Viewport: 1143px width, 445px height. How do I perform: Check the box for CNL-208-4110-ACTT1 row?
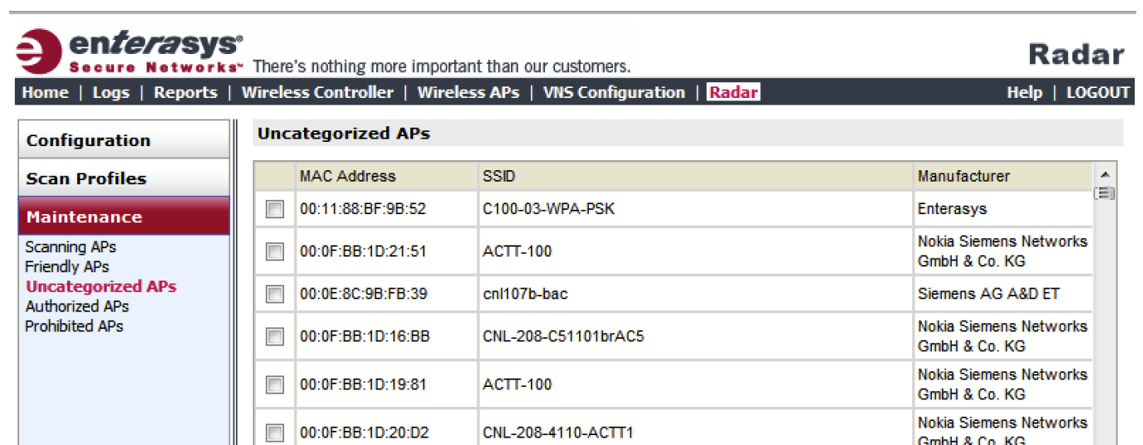pyautogui.click(x=274, y=433)
